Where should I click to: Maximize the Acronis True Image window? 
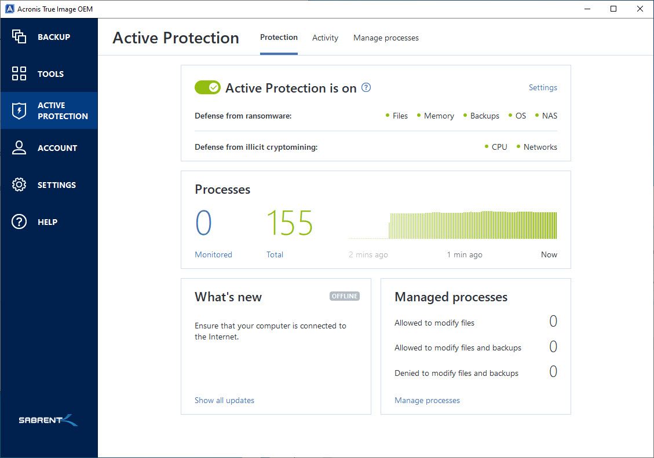[613, 9]
